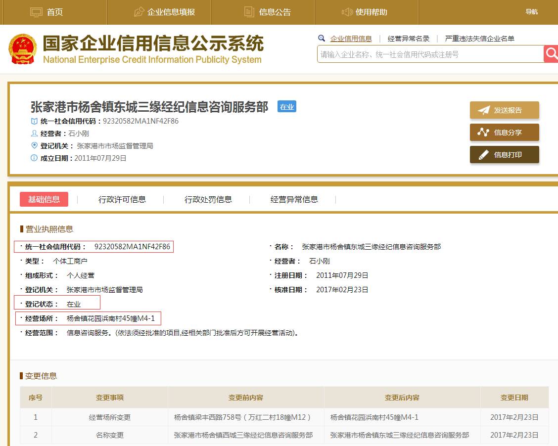Click the speaker icon beside 使用帮助
The image size is (558, 446).
347,12
